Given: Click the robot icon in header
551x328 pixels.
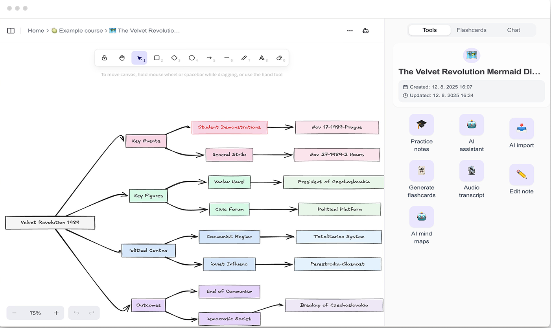Looking at the screenshot, I should tap(365, 31).
